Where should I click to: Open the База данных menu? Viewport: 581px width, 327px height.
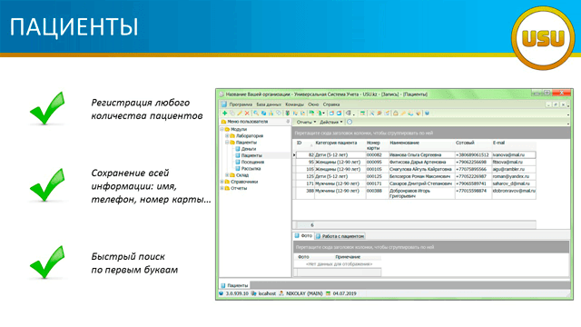[x=269, y=104]
